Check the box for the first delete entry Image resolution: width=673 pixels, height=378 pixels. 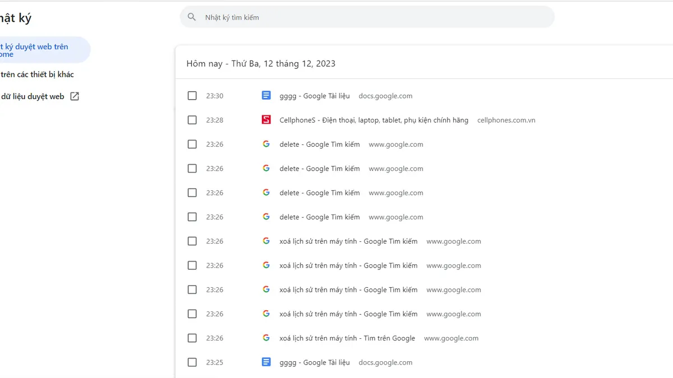pos(192,143)
